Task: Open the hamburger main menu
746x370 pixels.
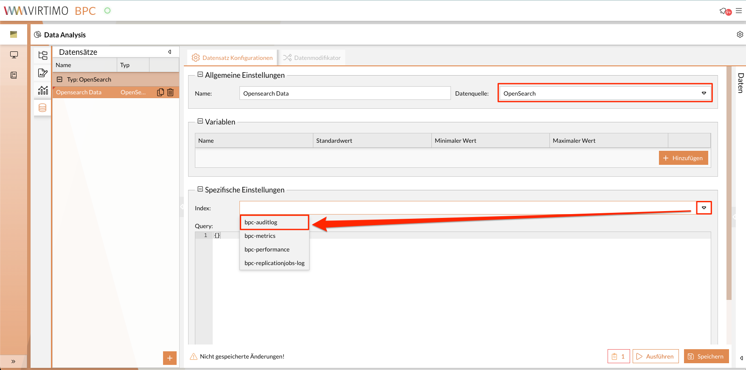Action: [739, 11]
